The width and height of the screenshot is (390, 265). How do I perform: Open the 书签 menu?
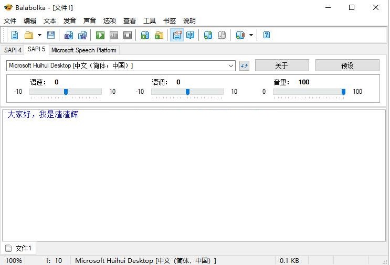coord(170,21)
